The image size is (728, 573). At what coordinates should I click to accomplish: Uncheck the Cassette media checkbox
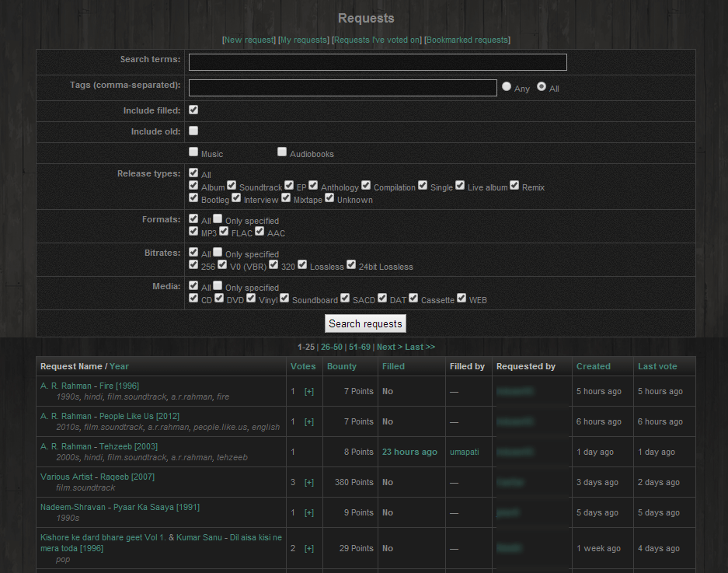click(x=413, y=298)
